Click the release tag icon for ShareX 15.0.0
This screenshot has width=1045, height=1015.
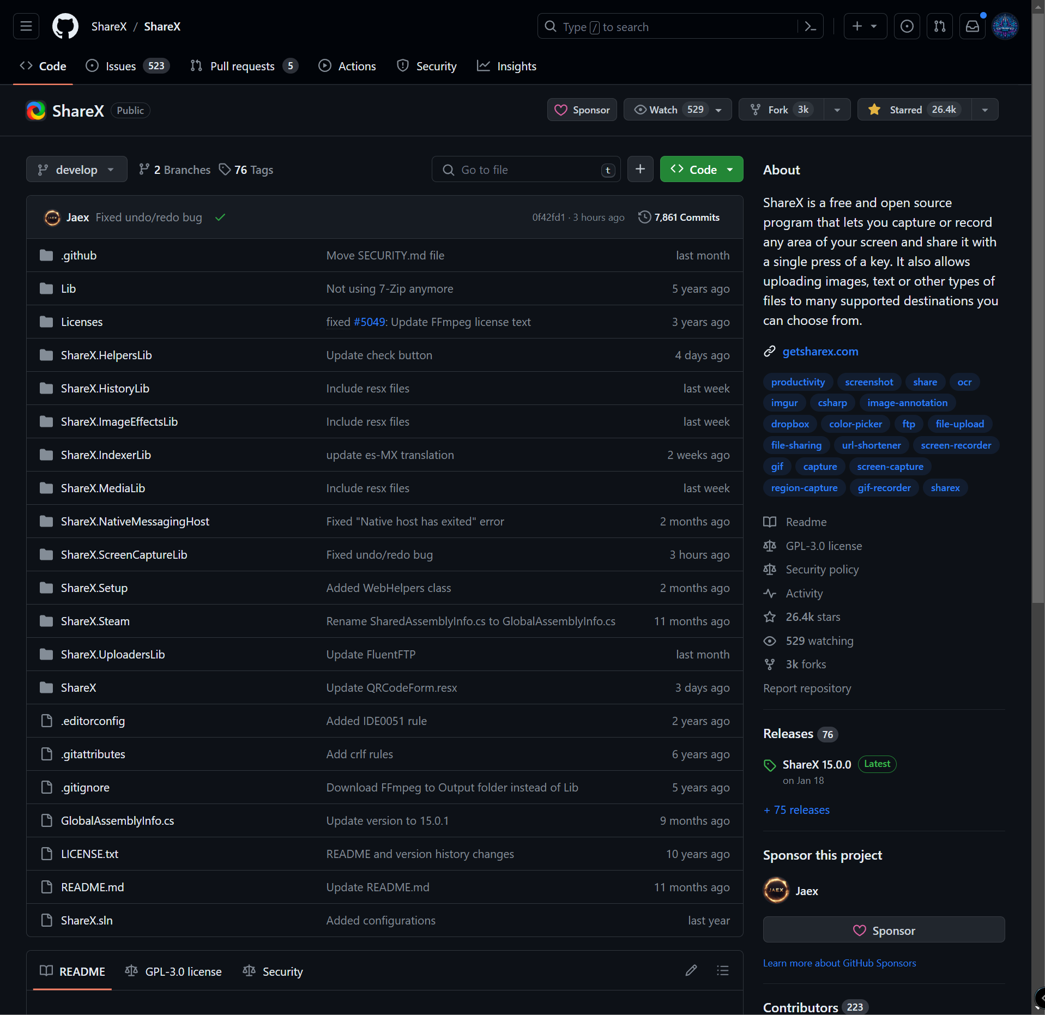pos(770,765)
